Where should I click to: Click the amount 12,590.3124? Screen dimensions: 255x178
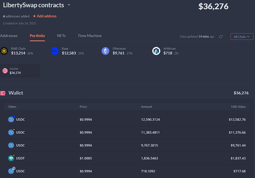point(151,120)
